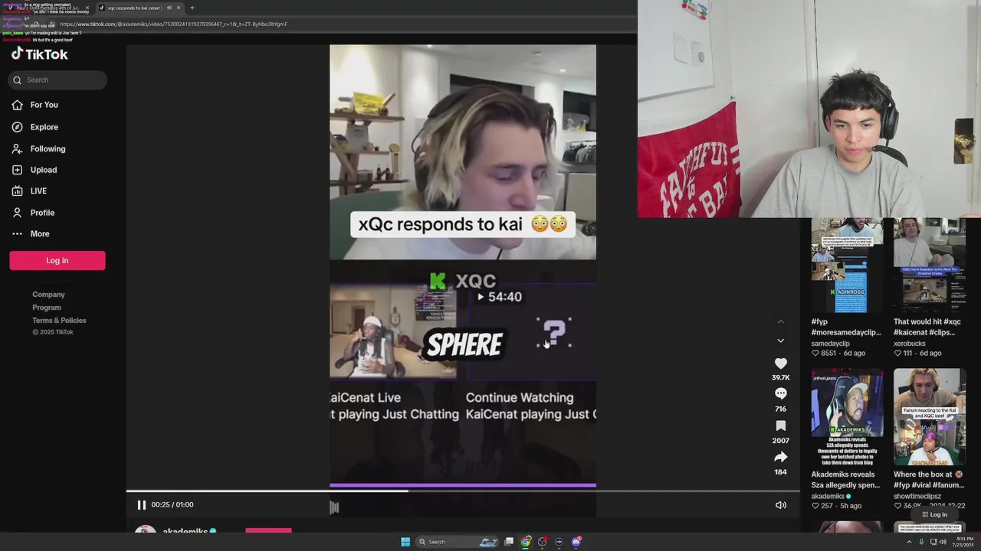The height and width of the screenshot is (551, 981).
Task: Open the Windows Start menu
Action: coord(405,542)
